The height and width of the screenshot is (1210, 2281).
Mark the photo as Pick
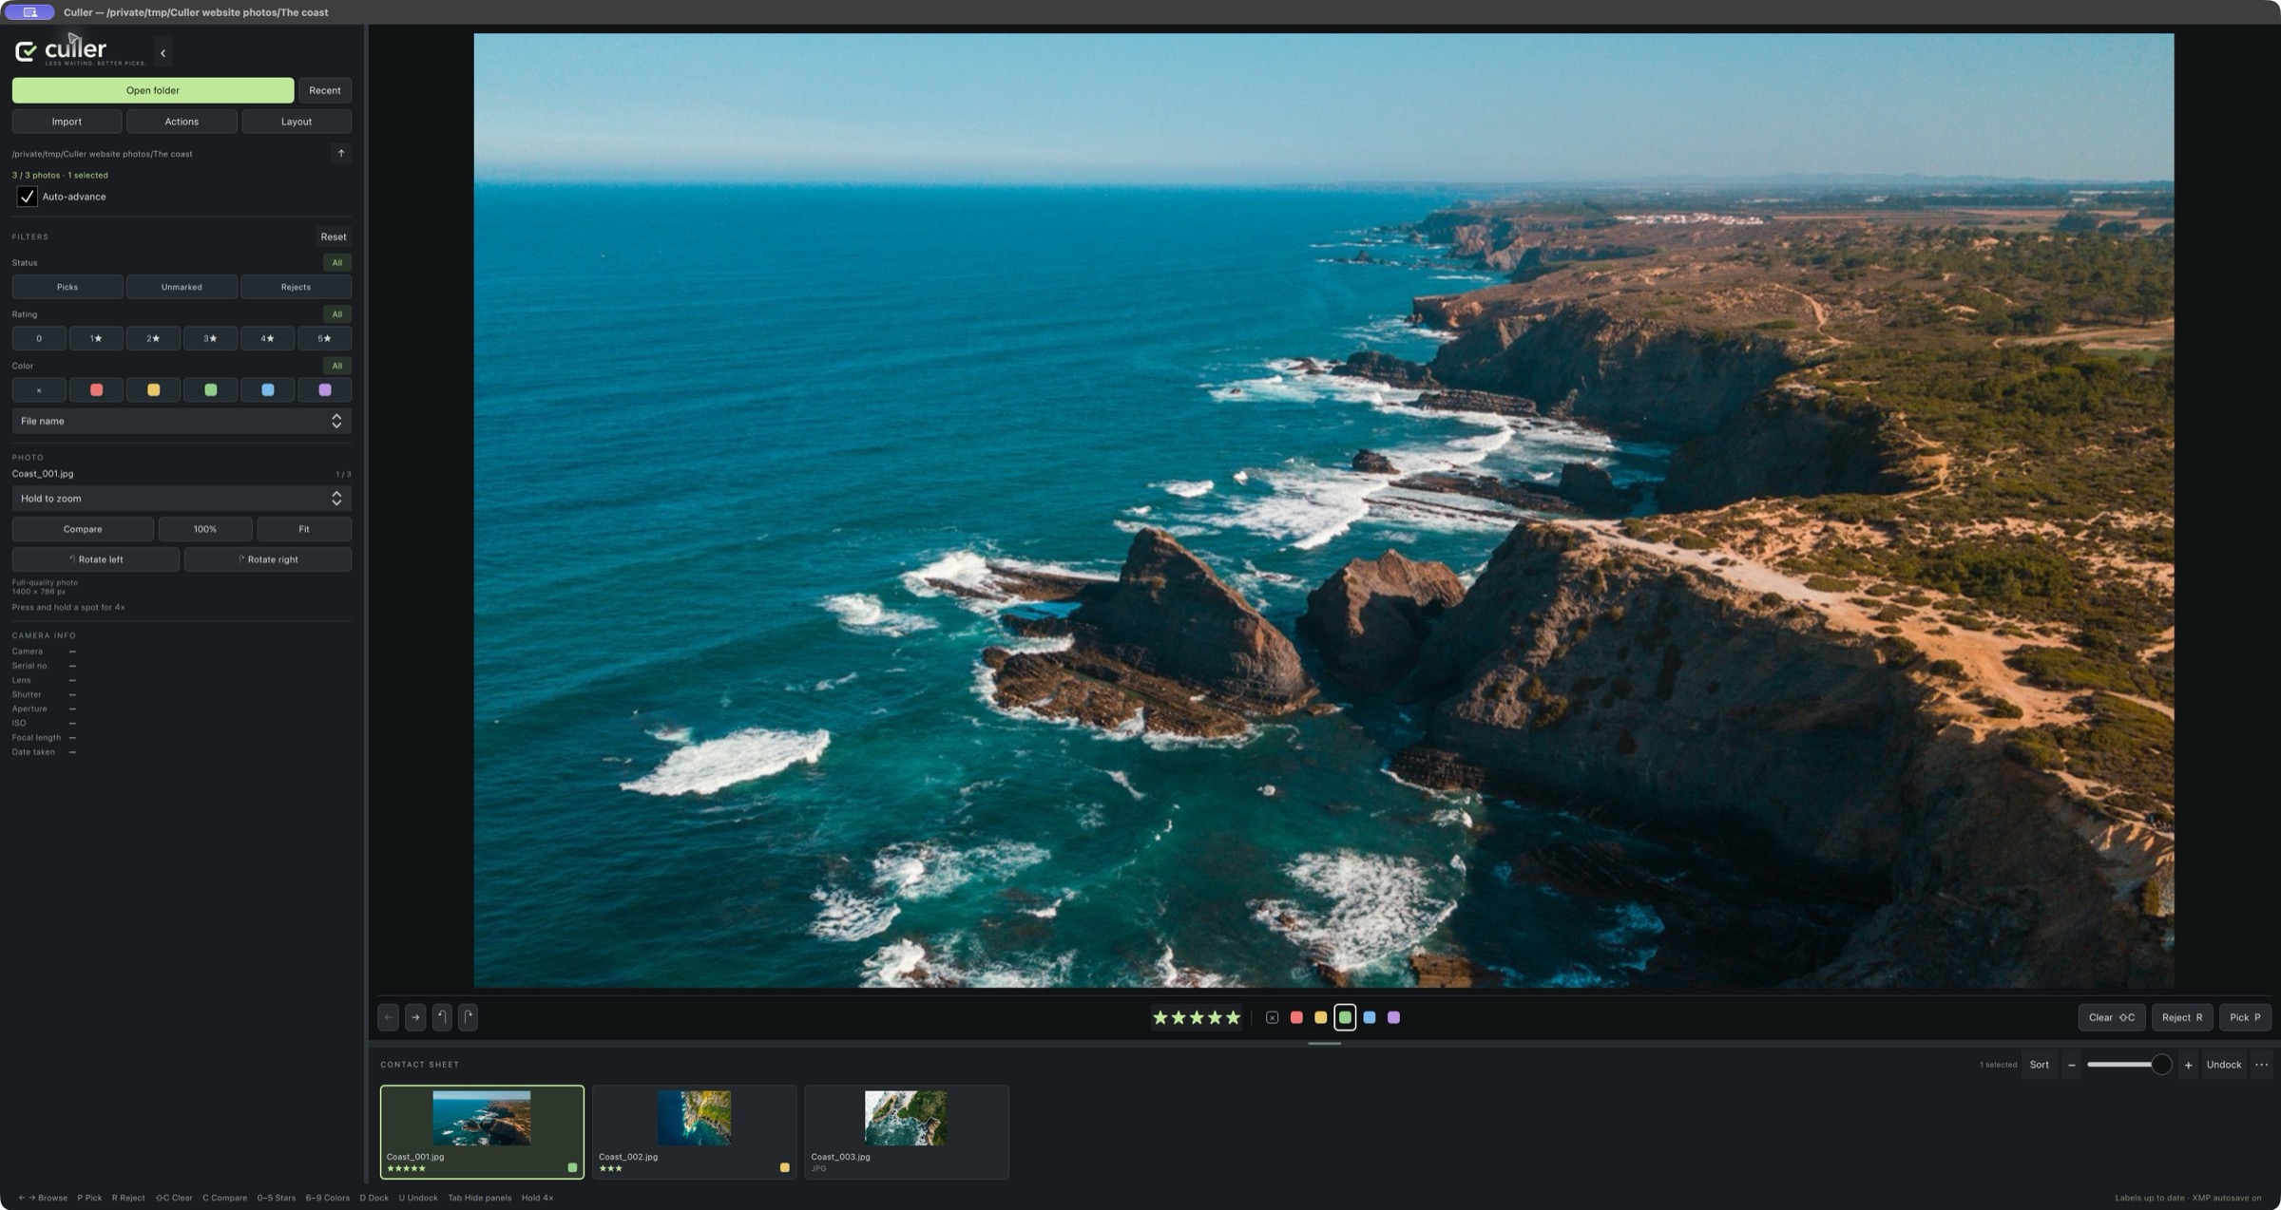coord(2245,1017)
